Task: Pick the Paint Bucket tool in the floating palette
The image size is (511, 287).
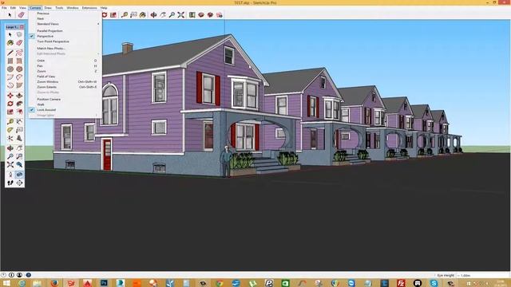Action: click(x=10, y=43)
